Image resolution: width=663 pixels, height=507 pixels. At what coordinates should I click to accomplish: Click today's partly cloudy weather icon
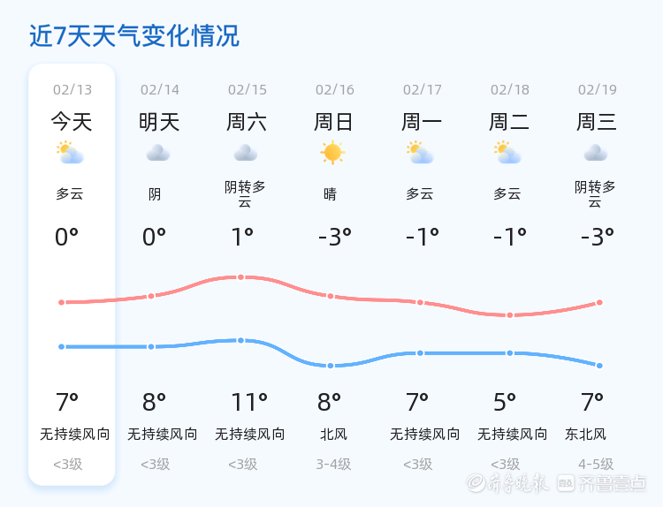click(x=70, y=153)
